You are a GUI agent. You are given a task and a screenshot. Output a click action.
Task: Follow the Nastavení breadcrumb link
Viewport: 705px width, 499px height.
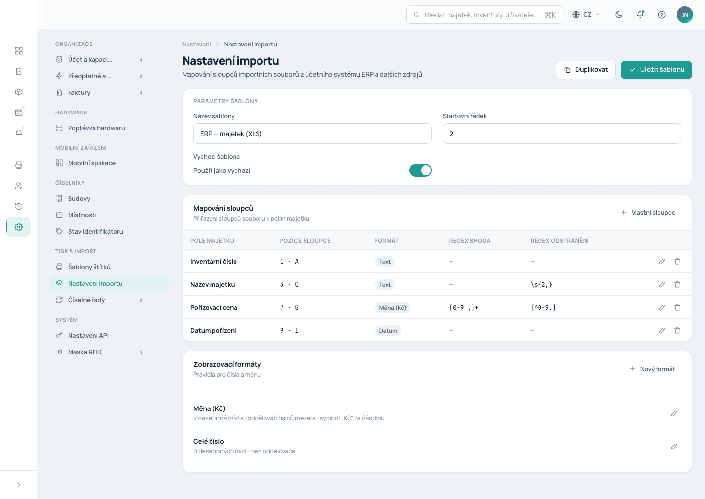point(196,45)
